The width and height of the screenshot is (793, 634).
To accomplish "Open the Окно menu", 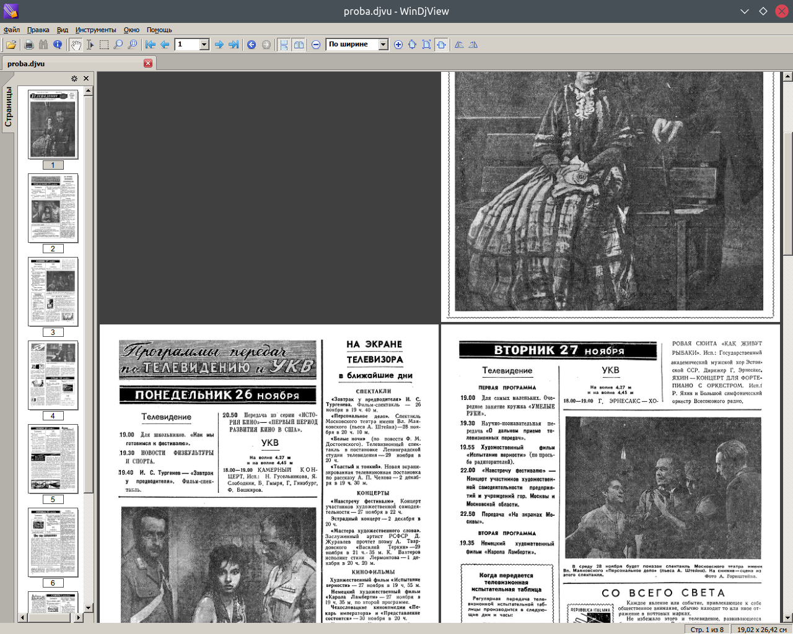I will pos(131,30).
